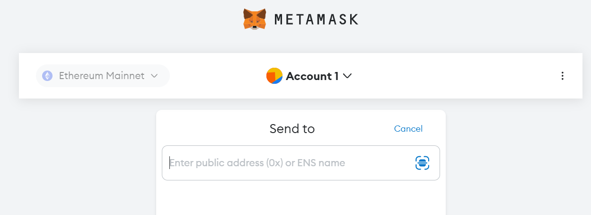
Task: Place cursor at the start of the address field
Action: click(170, 163)
